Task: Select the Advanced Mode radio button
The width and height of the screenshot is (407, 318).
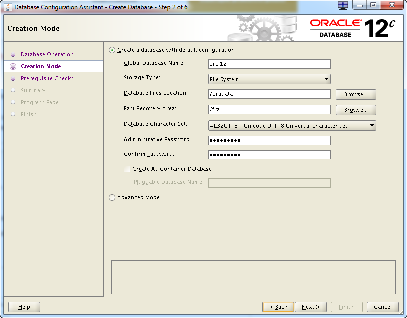Action: pos(112,198)
